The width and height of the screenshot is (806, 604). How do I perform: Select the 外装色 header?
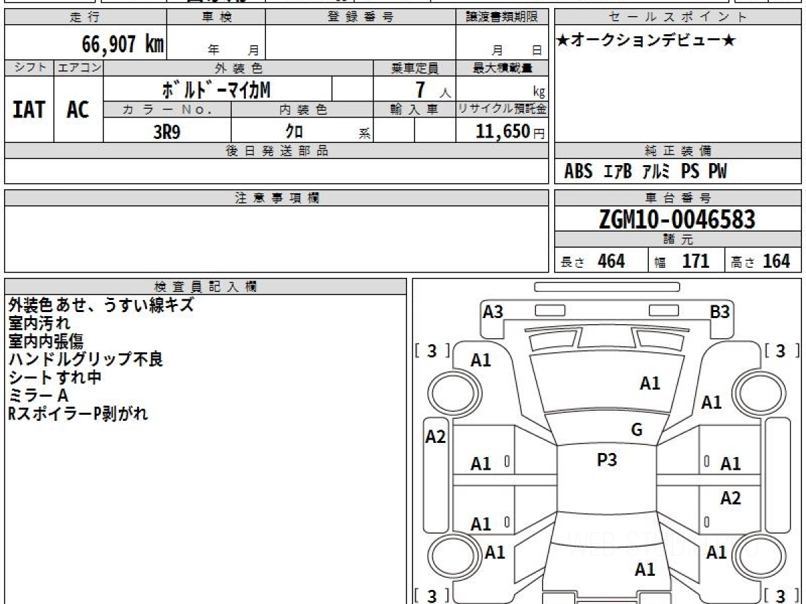coord(238,68)
